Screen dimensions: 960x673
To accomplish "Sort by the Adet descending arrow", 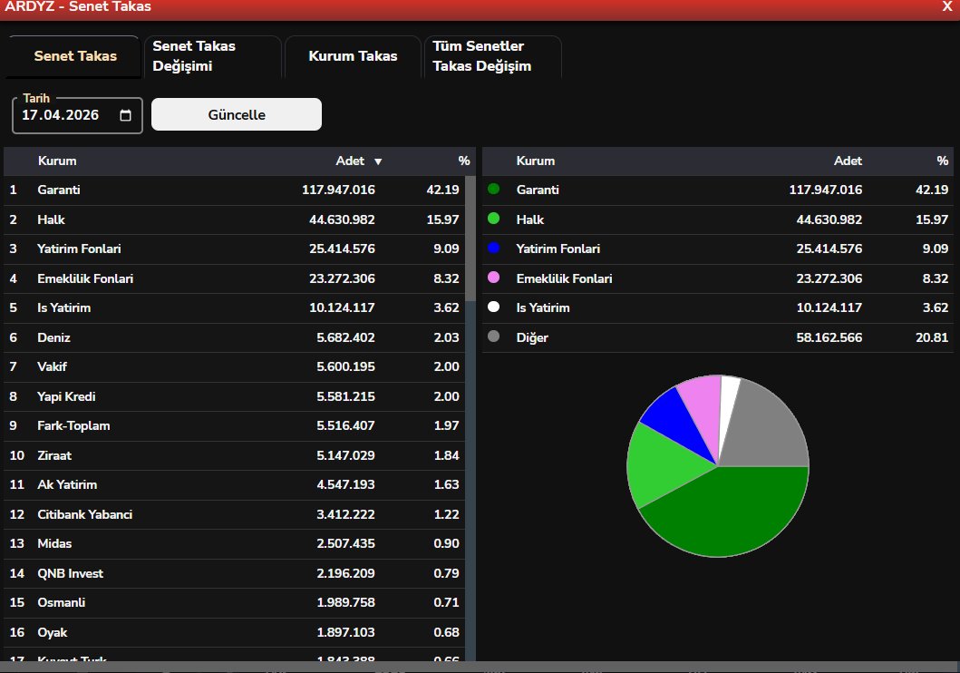I will click(378, 161).
